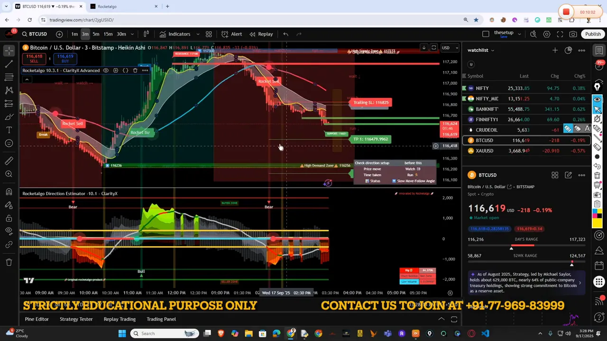The image size is (607, 341).
Task: Open Windows Start menu on taskbar
Action: 122,333
